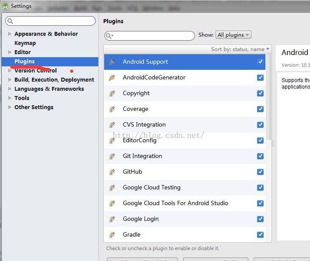
Task: Expand the Other Settings arrow
Action: pyautogui.click(x=10, y=107)
